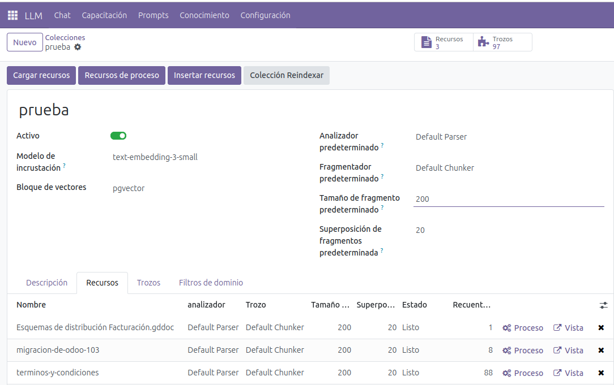Open the Trozos puzzle stat button

click(x=502, y=42)
